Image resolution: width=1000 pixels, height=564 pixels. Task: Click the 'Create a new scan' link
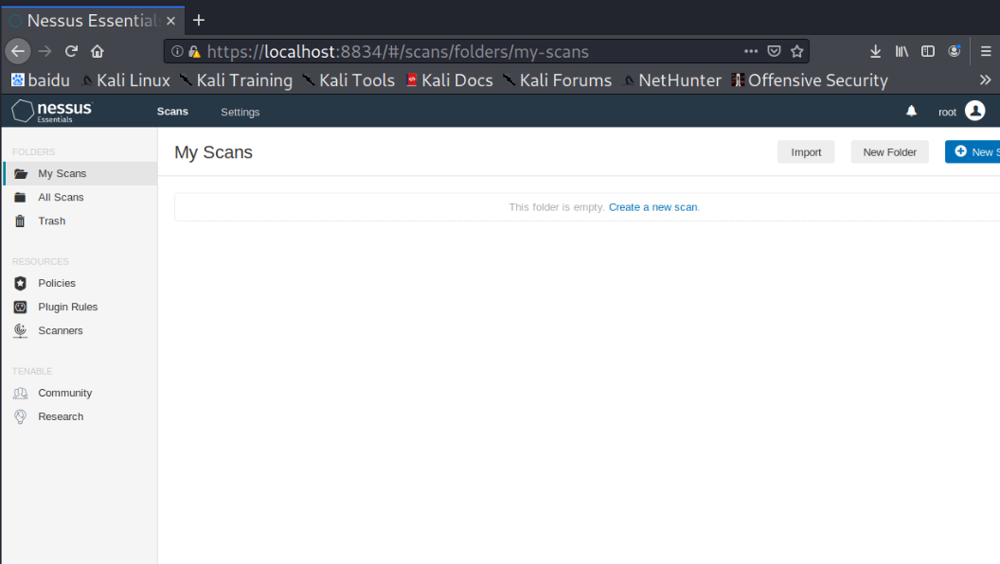(652, 207)
